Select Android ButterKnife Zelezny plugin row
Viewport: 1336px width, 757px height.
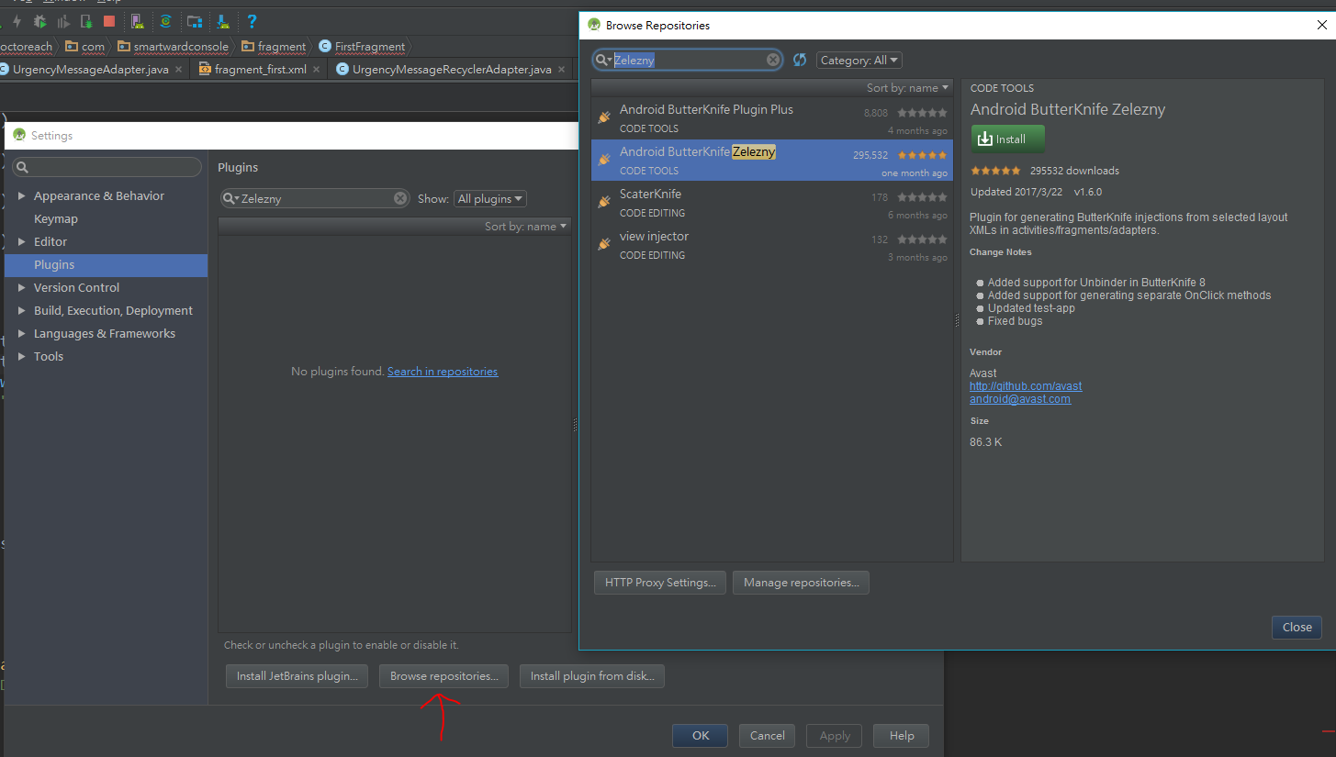pos(771,160)
